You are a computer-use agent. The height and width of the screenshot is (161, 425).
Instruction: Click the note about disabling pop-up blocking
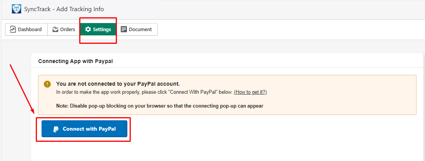(160, 106)
